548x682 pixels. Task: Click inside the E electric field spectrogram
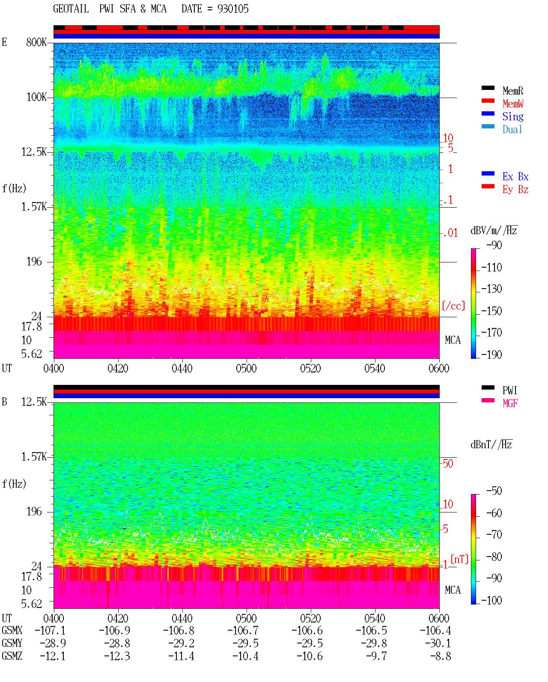click(x=247, y=200)
